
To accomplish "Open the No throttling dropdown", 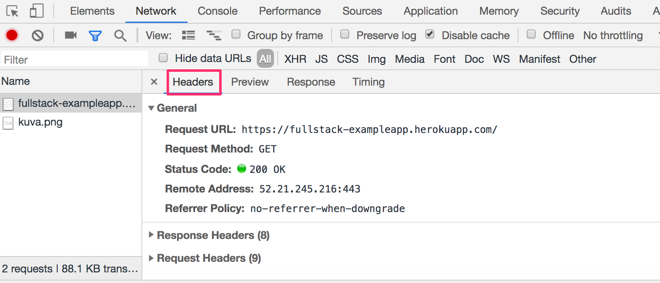I will point(617,35).
